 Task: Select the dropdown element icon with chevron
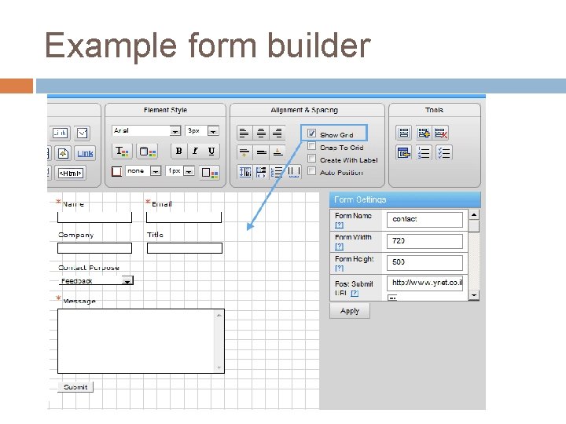(x=83, y=133)
